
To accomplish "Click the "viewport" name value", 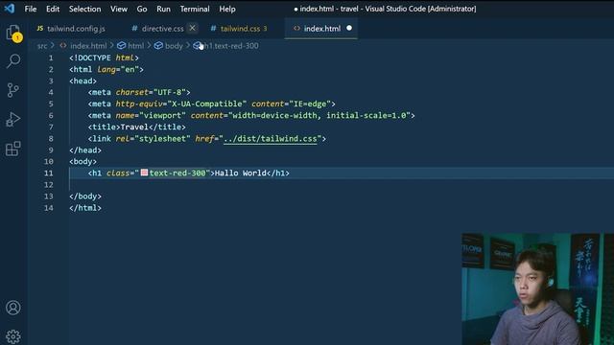I will (x=162, y=115).
